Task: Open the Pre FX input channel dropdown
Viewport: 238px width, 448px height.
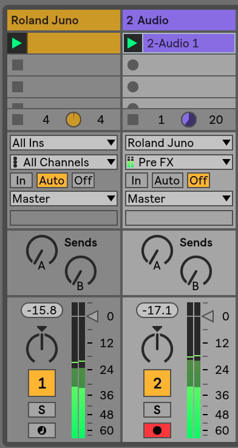Action: (179, 162)
